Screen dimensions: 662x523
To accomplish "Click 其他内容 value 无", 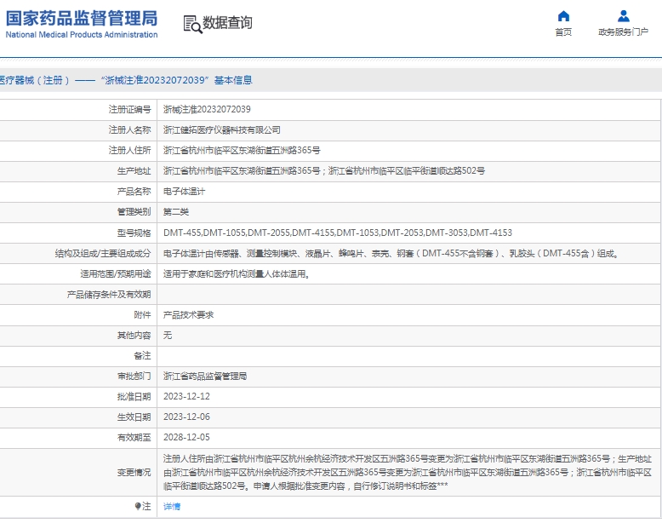I will coord(168,336).
